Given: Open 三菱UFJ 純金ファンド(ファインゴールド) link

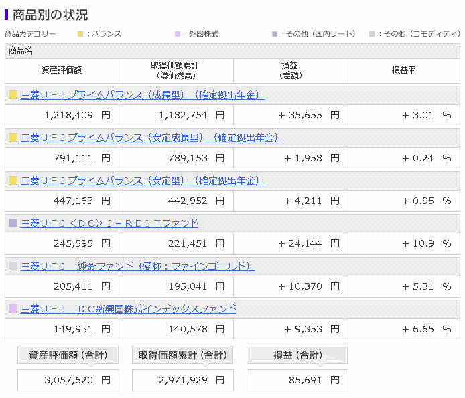Looking at the screenshot, I should tap(137, 266).
